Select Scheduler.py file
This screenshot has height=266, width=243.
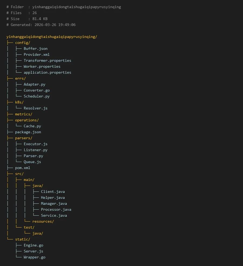tap(36, 96)
